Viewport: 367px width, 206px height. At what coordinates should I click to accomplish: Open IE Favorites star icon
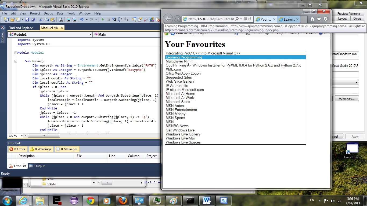pos(319,19)
